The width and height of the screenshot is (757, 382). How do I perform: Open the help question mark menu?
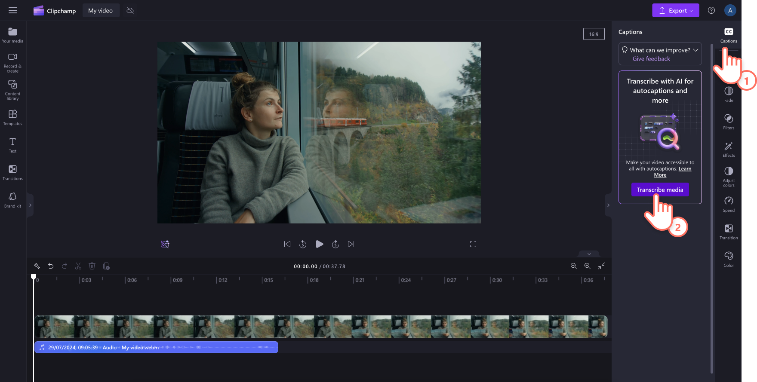711,10
